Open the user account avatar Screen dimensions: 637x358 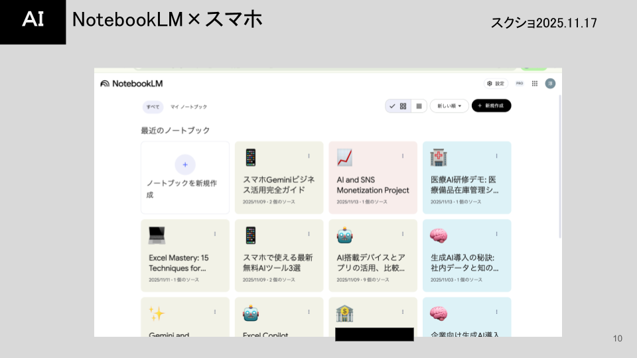coord(550,84)
